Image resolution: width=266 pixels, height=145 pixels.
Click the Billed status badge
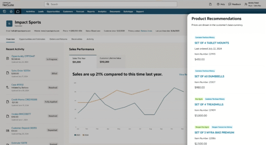54,73
